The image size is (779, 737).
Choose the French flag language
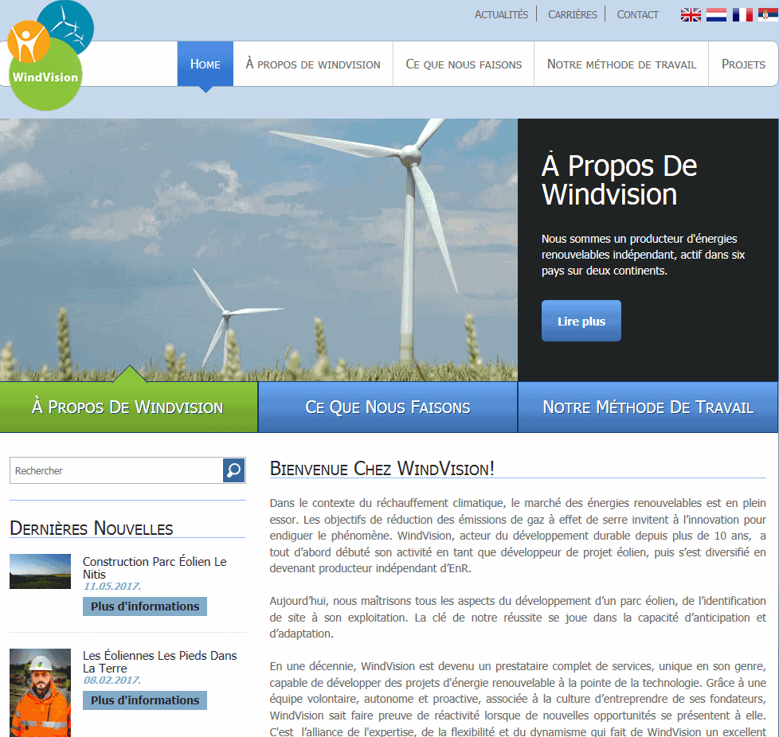[742, 15]
